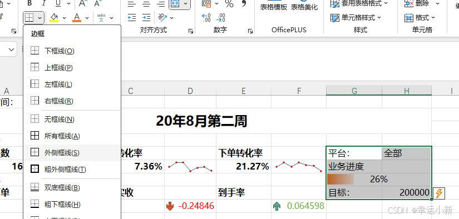Open Font settings dialog launcher

14,31
